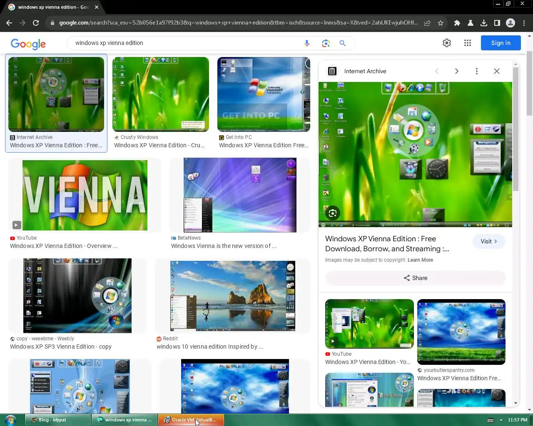This screenshot has width=533, height=426.
Task: Click the Windows Vienna is the new version caption
Action: click(224, 246)
